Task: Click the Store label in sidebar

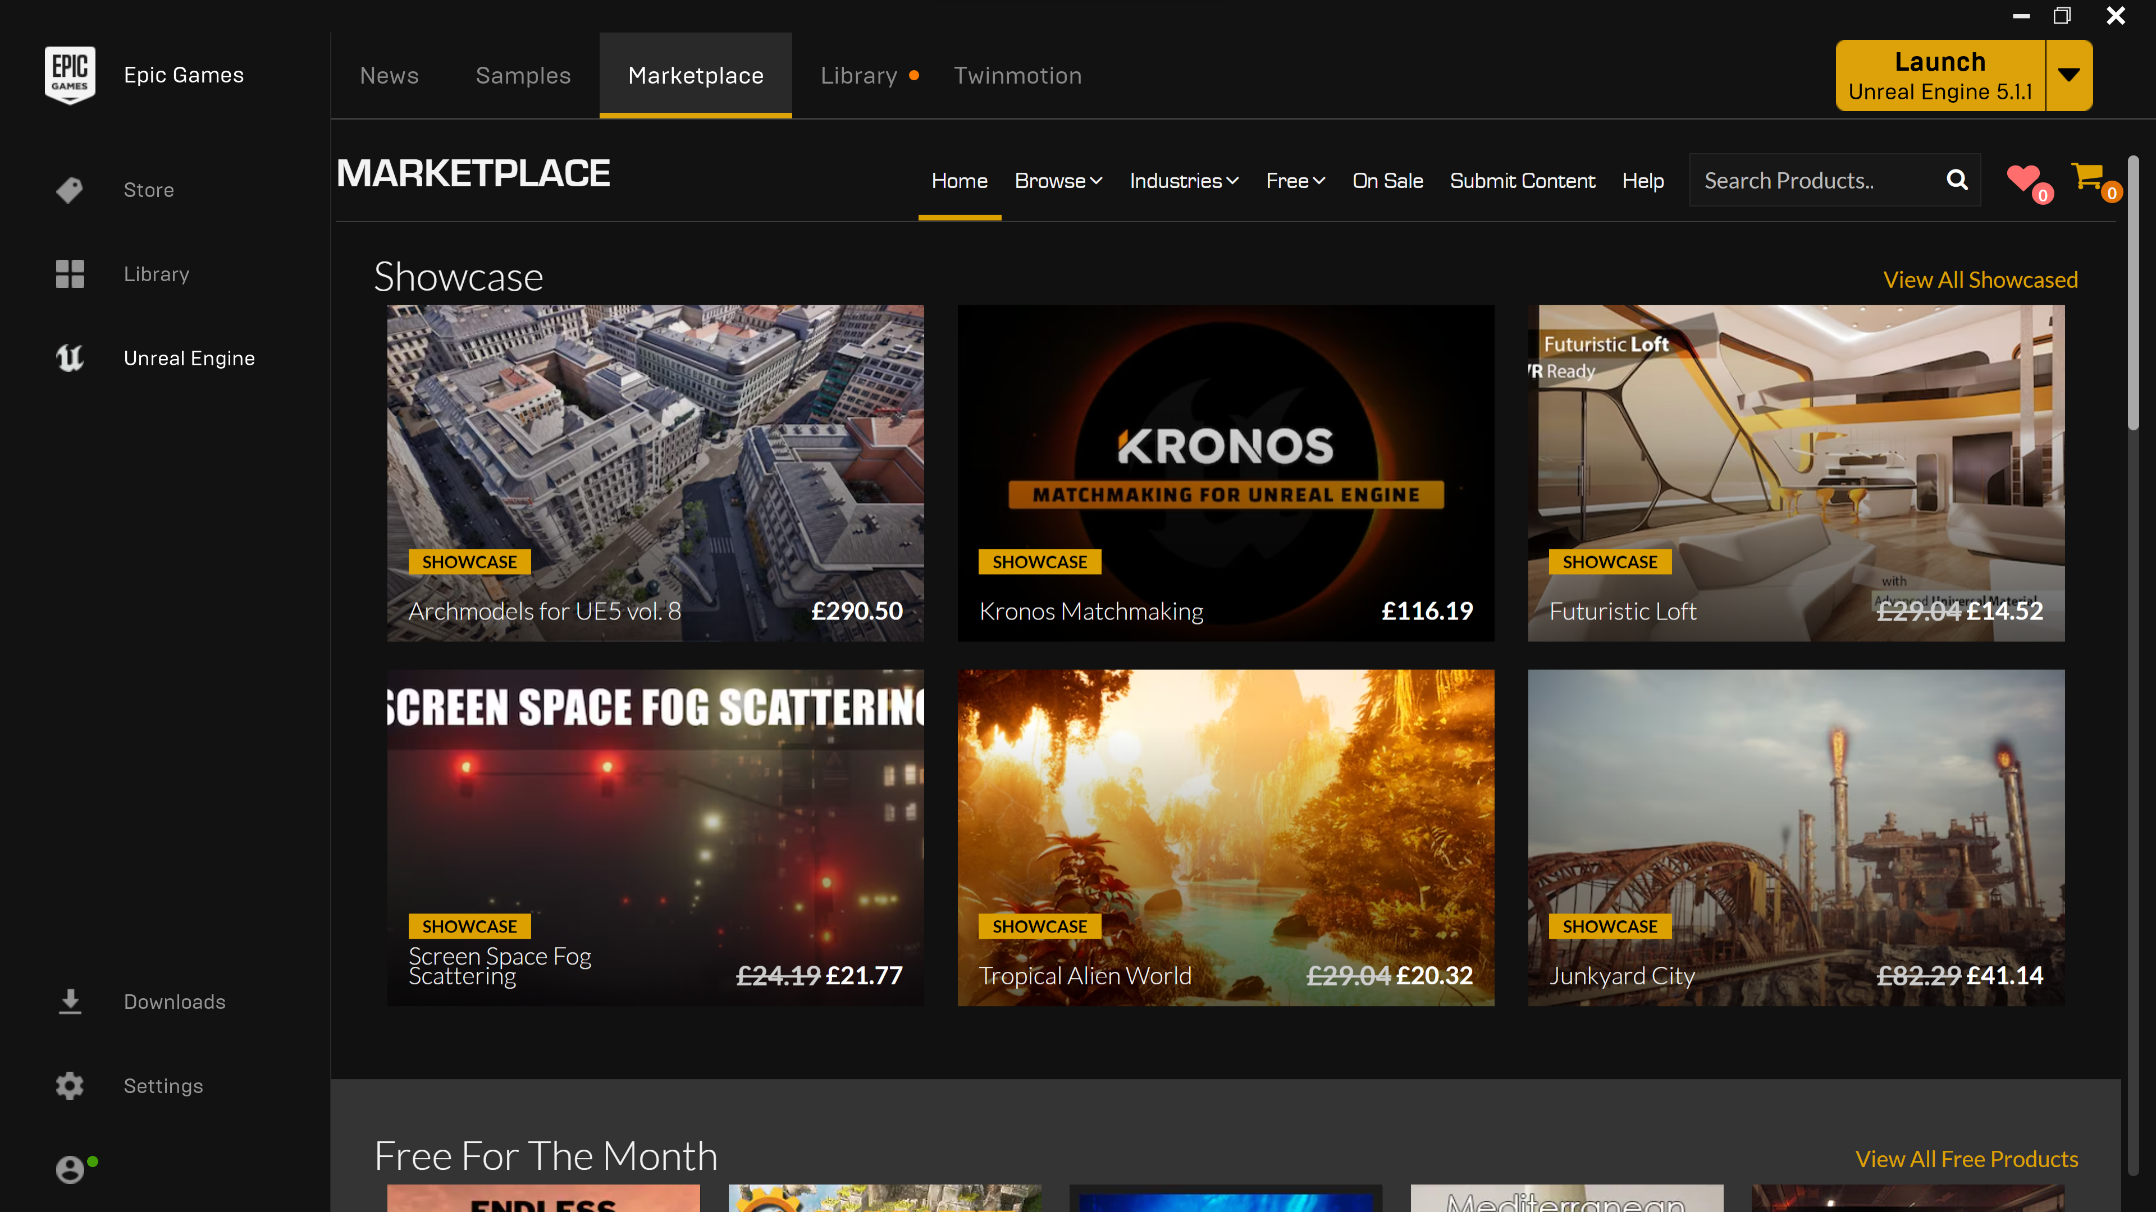Action: (149, 190)
